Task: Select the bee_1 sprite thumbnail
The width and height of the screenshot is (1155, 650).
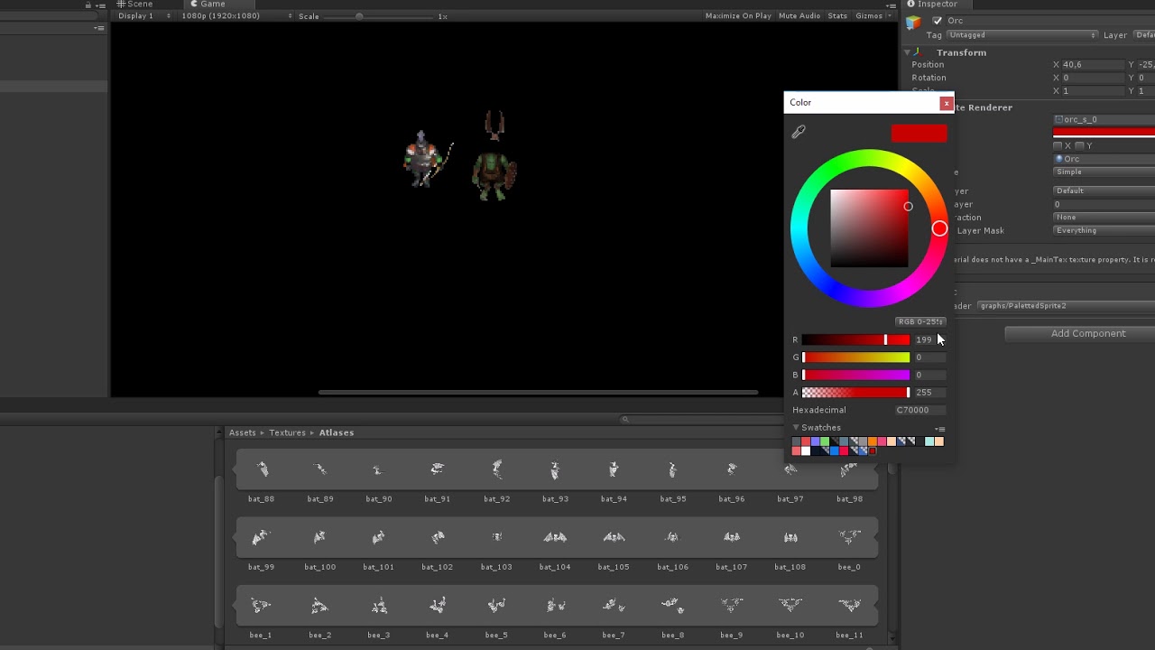Action: tap(261, 606)
